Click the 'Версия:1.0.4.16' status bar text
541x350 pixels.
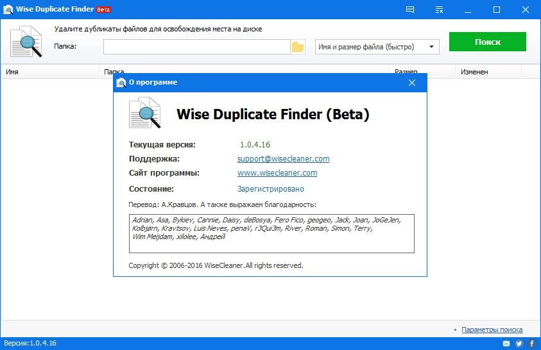tap(30, 343)
